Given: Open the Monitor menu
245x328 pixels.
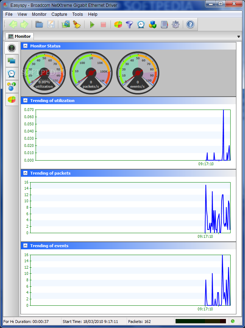Looking at the screenshot, I should point(39,14).
